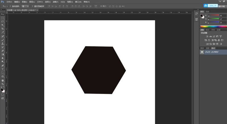Pick the Horizontal Type tool

point(3,69)
